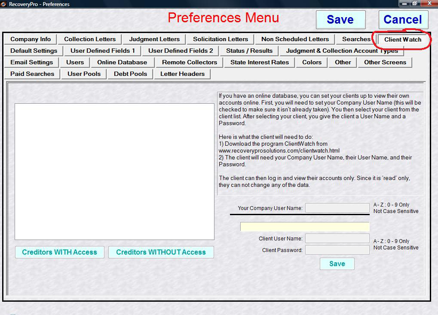Select the tab labeled just Other

tap(343, 63)
